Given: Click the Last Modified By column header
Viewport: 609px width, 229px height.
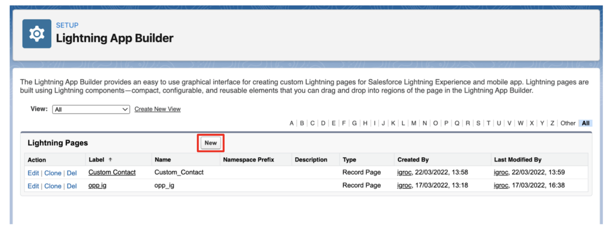Looking at the screenshot, I should (x=518, y=160).
